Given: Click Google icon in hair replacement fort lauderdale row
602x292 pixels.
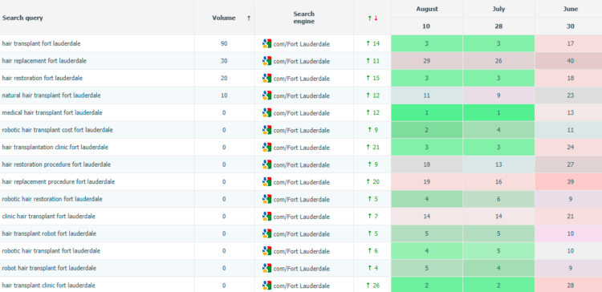Looking at the screenshot, I should pyautogui.click(x=266, y=61).
